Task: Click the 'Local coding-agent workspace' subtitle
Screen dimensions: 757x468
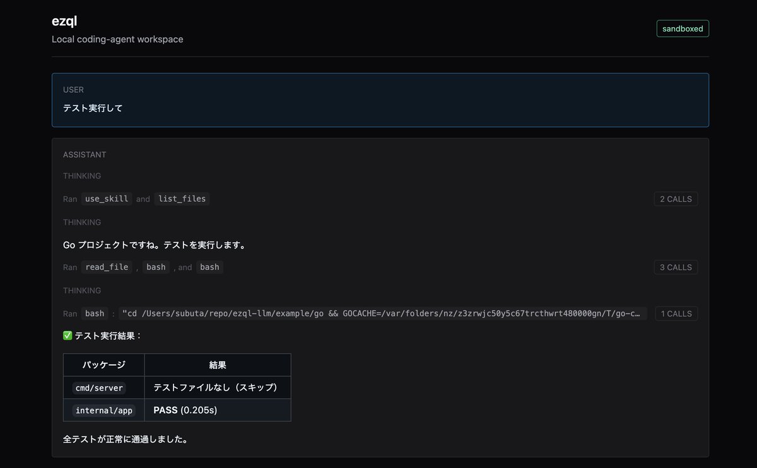Action: [117, 39]
